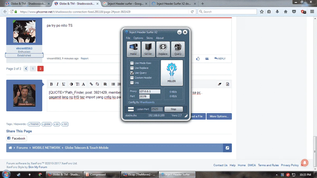This screenshot has width=317, height=178.
Task: Report vincent8563's post
Action: tap(85, 59)
